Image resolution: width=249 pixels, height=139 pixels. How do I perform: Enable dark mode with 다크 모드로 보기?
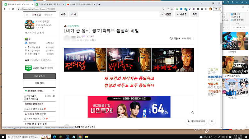tap(196, 121)
